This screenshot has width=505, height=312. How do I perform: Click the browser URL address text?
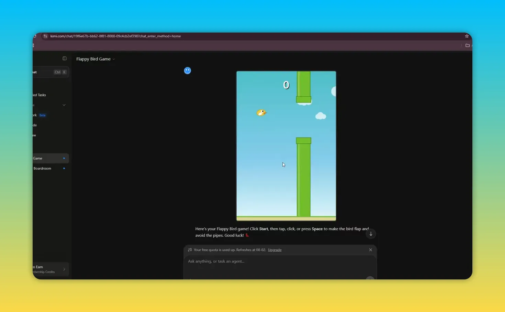pyautogui.click(x=115, y=36)
